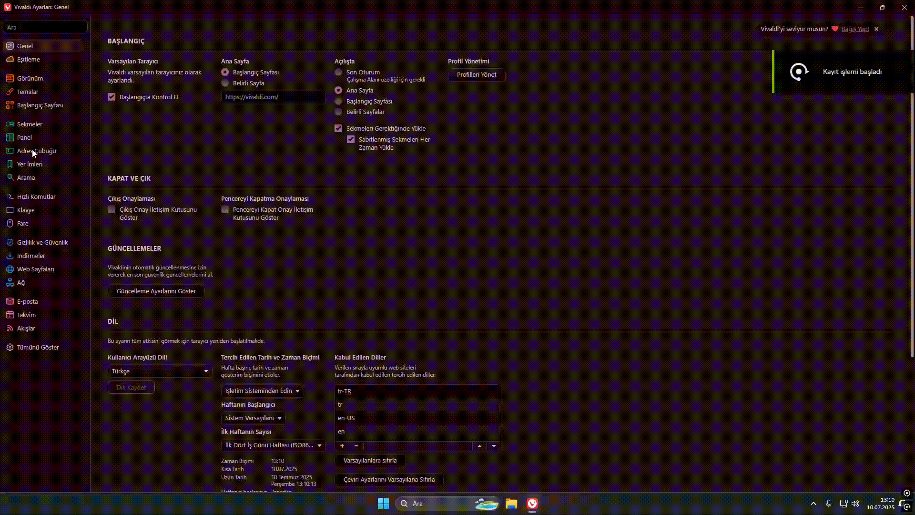This screenshot has width=915, height=515.
Task: Open the Akışlar feed icon
Action: pyautogui.click(x=10, y=329)
